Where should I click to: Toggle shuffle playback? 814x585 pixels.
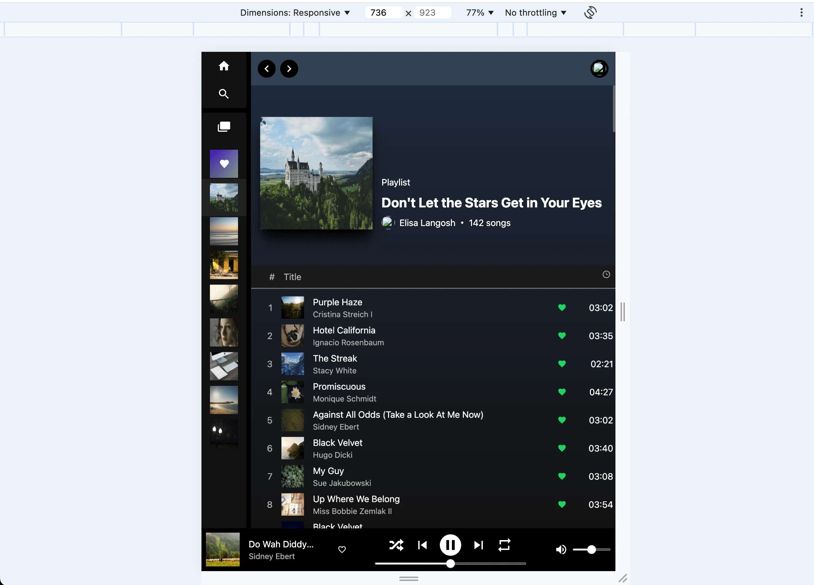[396, 545]
